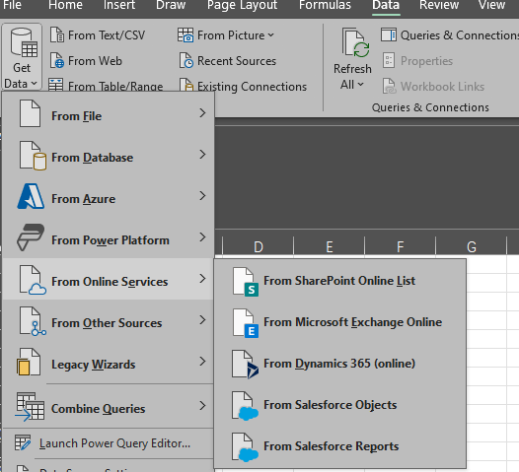Viewport: 519px width, 472px height.
Task: Click the Properties icon in ribbon
Action: coord(389,60)
